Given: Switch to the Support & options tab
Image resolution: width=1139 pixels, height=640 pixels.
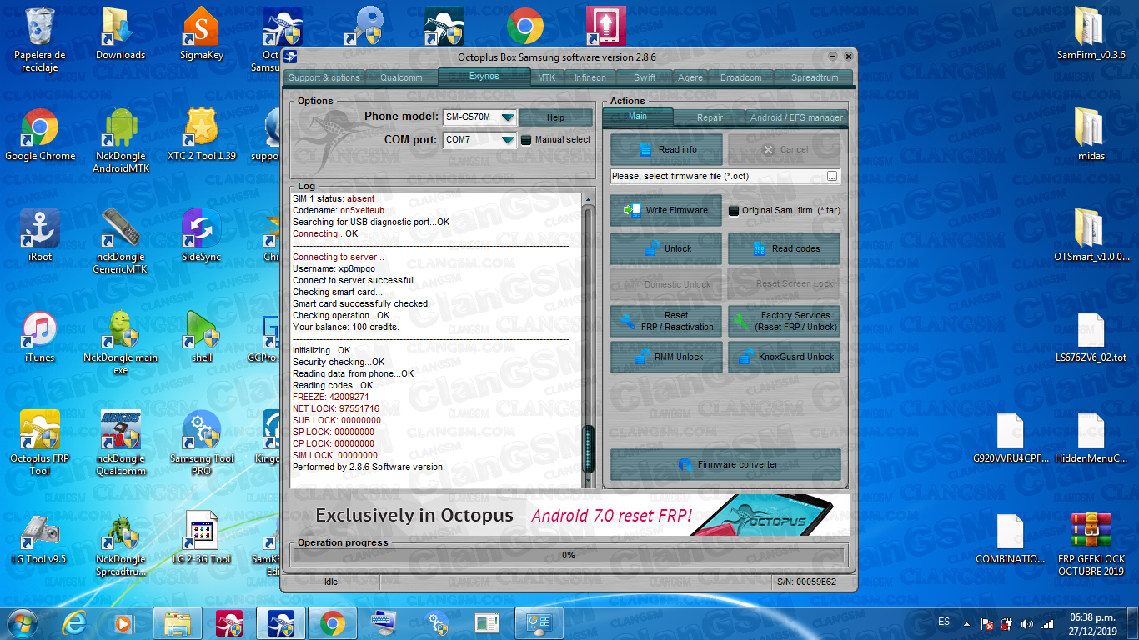Looking at the screenshot, I should coord(324,77).
